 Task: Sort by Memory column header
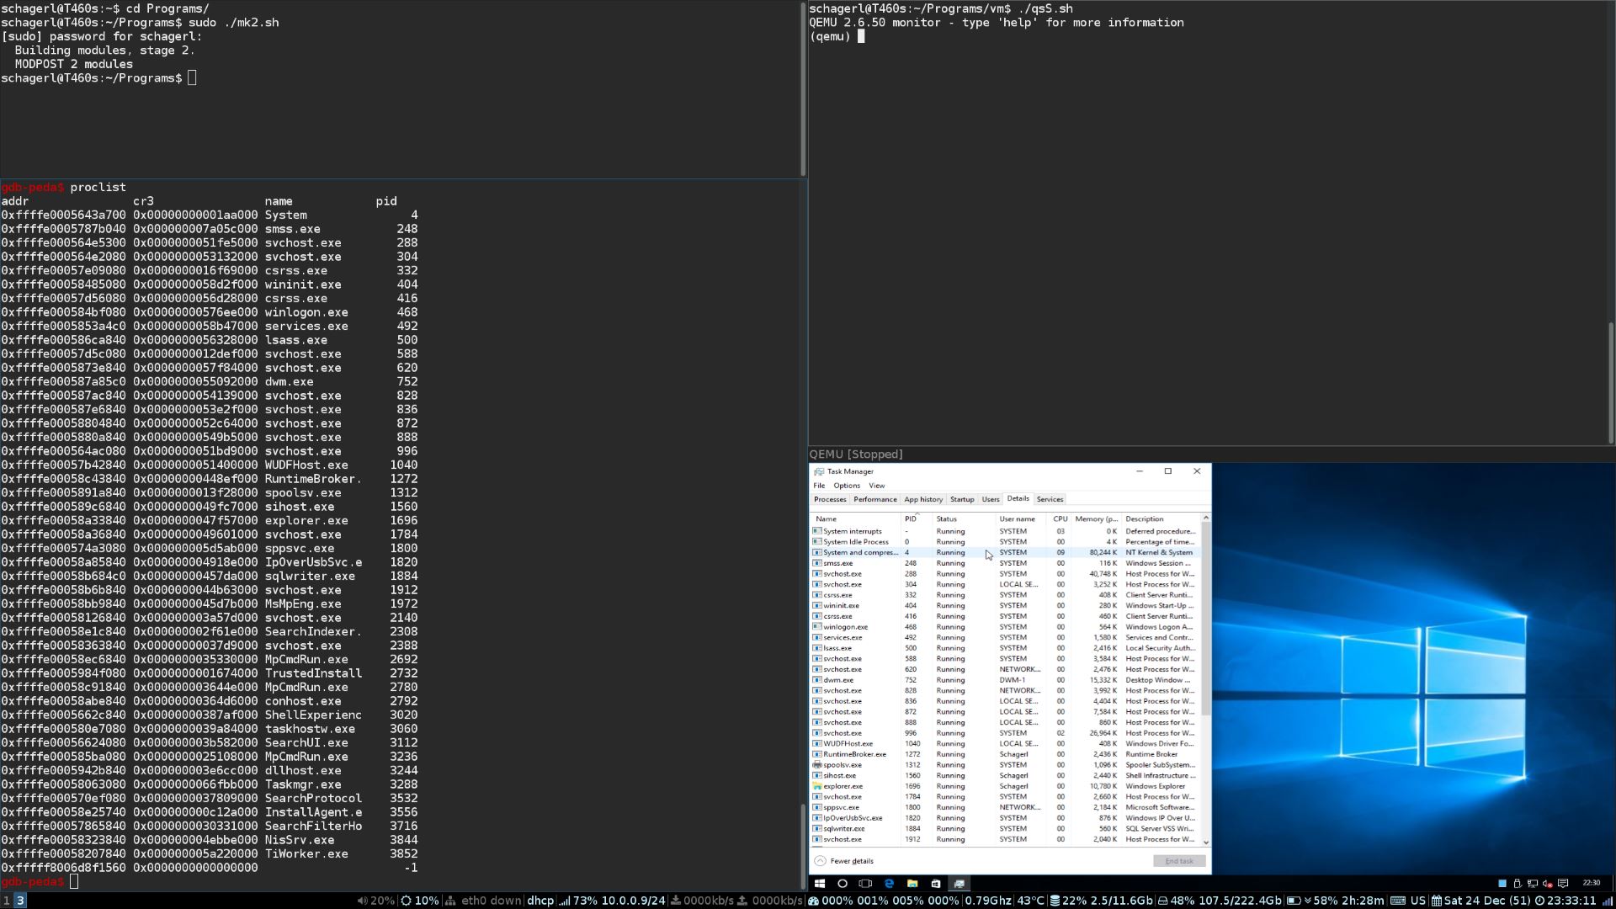point(1096,519)
